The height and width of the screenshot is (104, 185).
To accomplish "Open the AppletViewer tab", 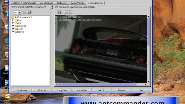I will click(x=77, y=3).
